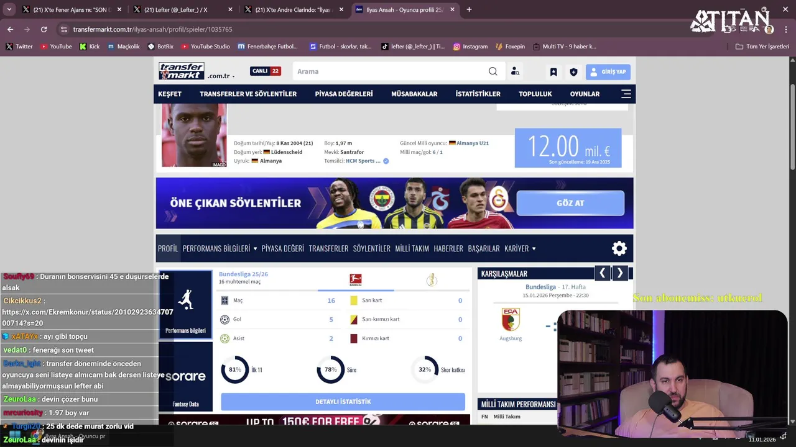The image size is (796, 447).
Task: Select the TRANSFERLER tab
Action: [328, 248]
